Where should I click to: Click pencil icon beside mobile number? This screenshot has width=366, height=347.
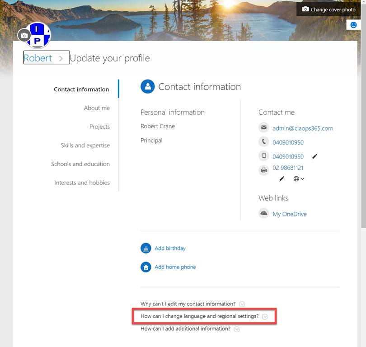314,156
